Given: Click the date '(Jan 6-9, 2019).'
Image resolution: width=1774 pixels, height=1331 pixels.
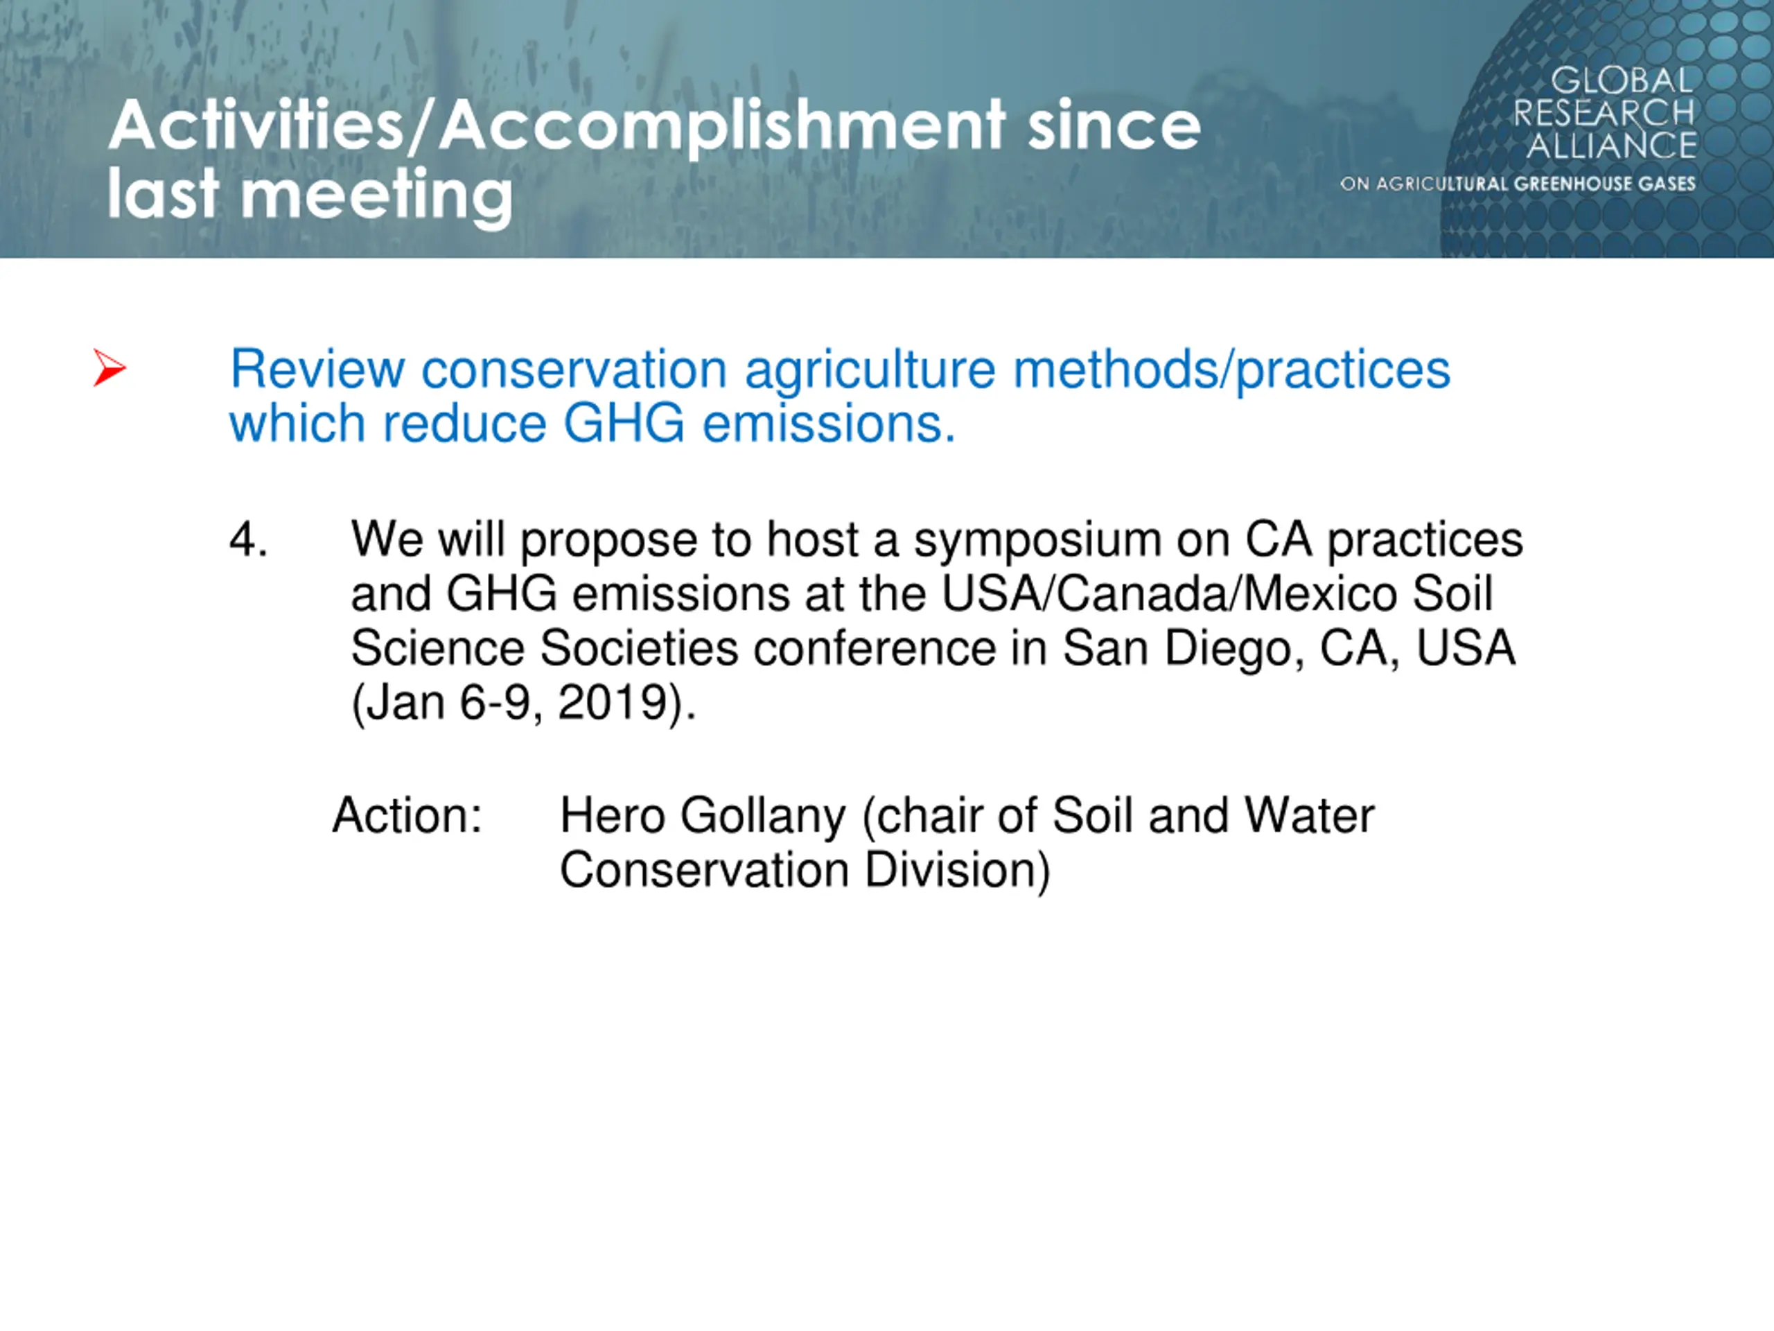Looking at the screenshot, I should point(524,703).
